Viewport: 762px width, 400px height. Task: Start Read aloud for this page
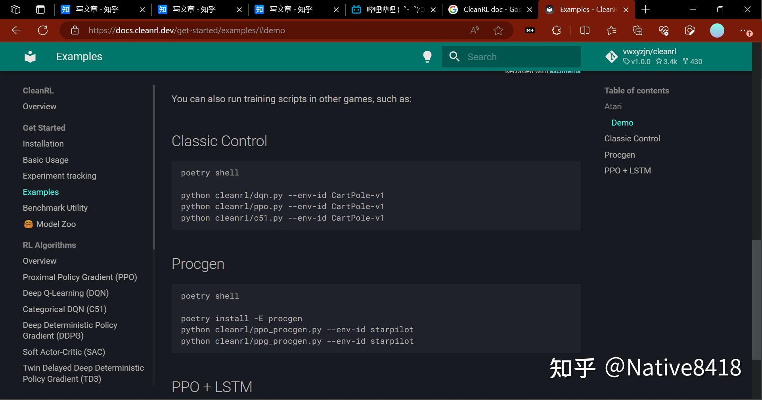[474, 30]
